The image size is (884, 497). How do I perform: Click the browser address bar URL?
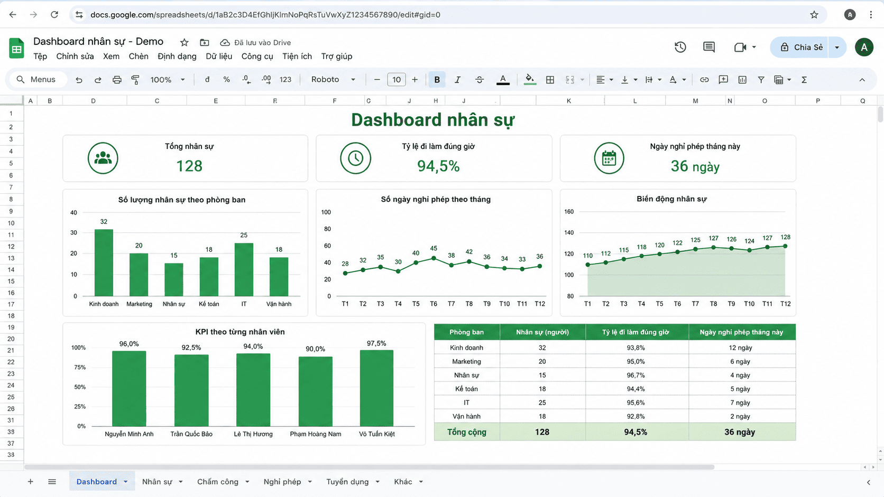[265, 15]
